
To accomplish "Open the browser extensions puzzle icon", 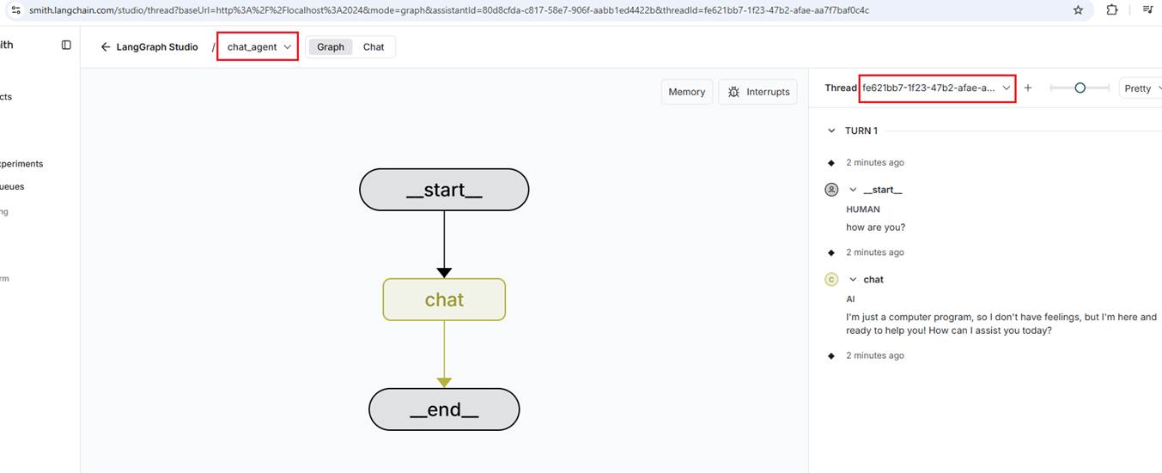I will (x=1112, y=10).
